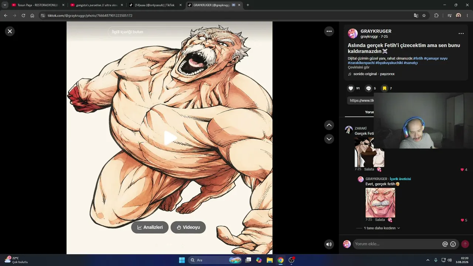View the image in ZARAKİ's comment
The image size is (473, 266).
point(369,152)
